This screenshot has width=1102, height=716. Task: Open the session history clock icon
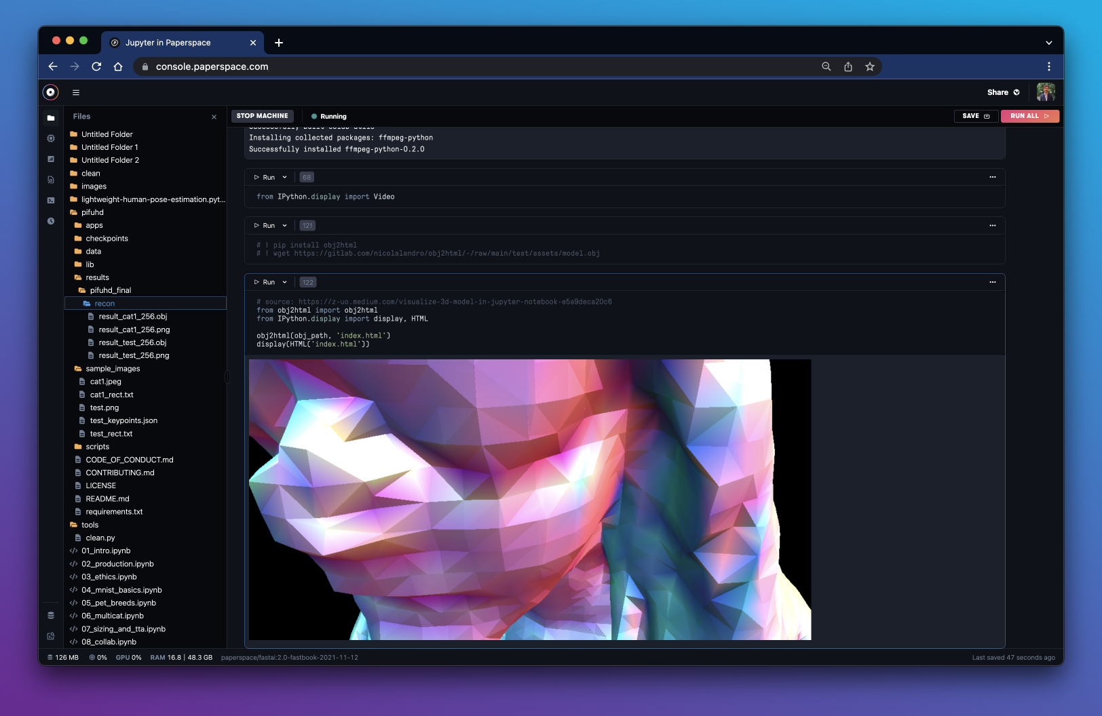click(51, 221)
